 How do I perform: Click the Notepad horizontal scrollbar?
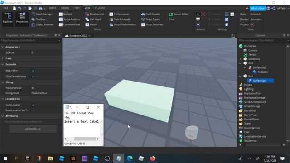pyautogui.click(x=85, y=139)
